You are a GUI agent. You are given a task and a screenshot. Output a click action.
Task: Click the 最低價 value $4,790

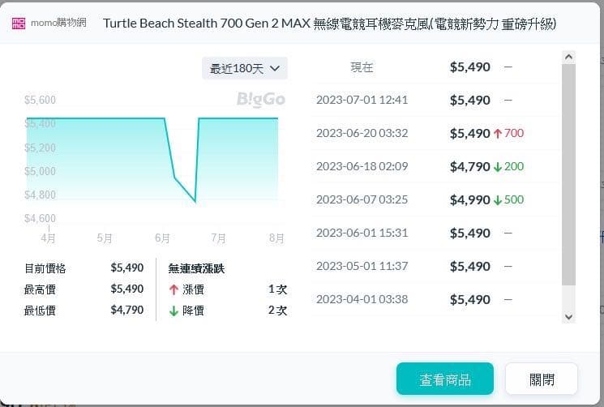tap(127, 310)
